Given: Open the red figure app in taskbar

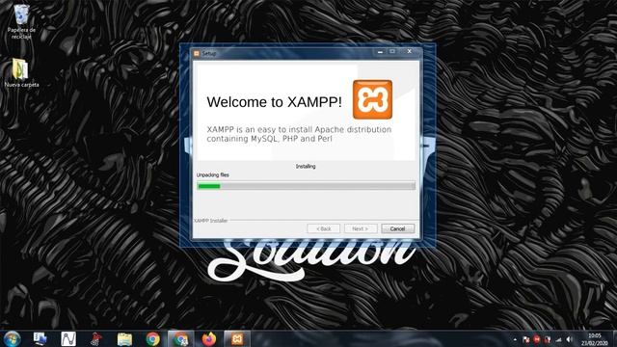Looking at the screenshot, I should [x=96, y=338].
